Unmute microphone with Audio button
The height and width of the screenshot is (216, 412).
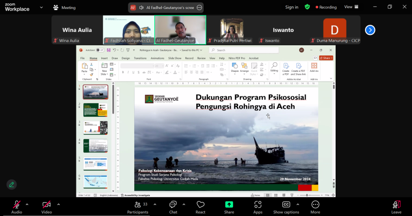[16, 205]
